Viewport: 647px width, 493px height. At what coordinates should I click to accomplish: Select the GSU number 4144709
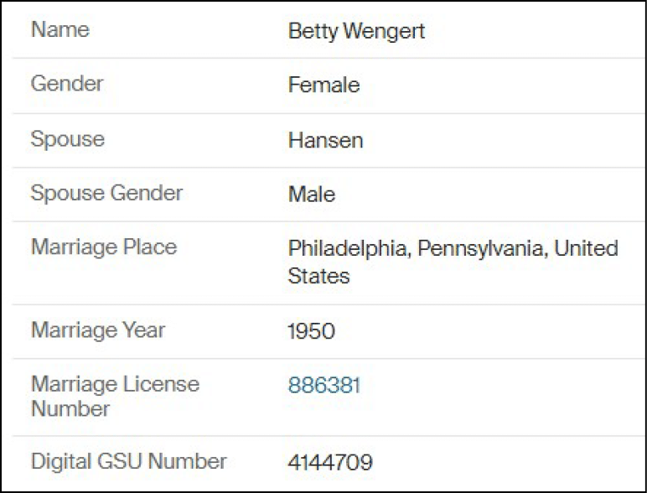point(330,462)
